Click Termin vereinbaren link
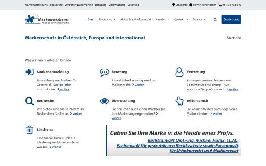This screenshot has height=166, width=266. (204, 5)
